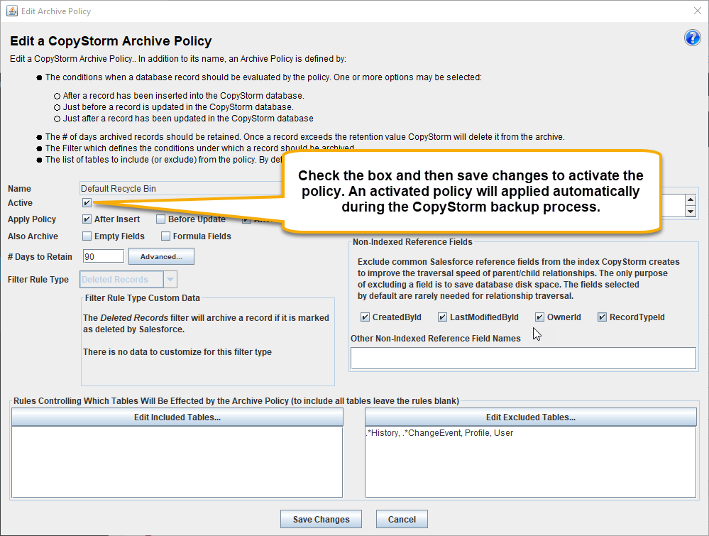Open the Advanced retention settings

coord(161,256)
